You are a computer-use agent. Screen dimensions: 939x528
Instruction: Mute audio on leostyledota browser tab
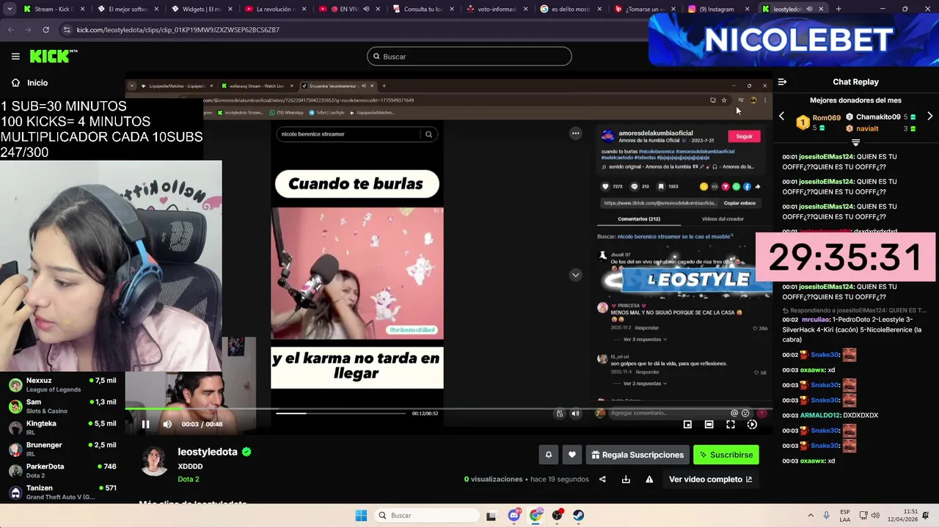[x=809, y=10]
